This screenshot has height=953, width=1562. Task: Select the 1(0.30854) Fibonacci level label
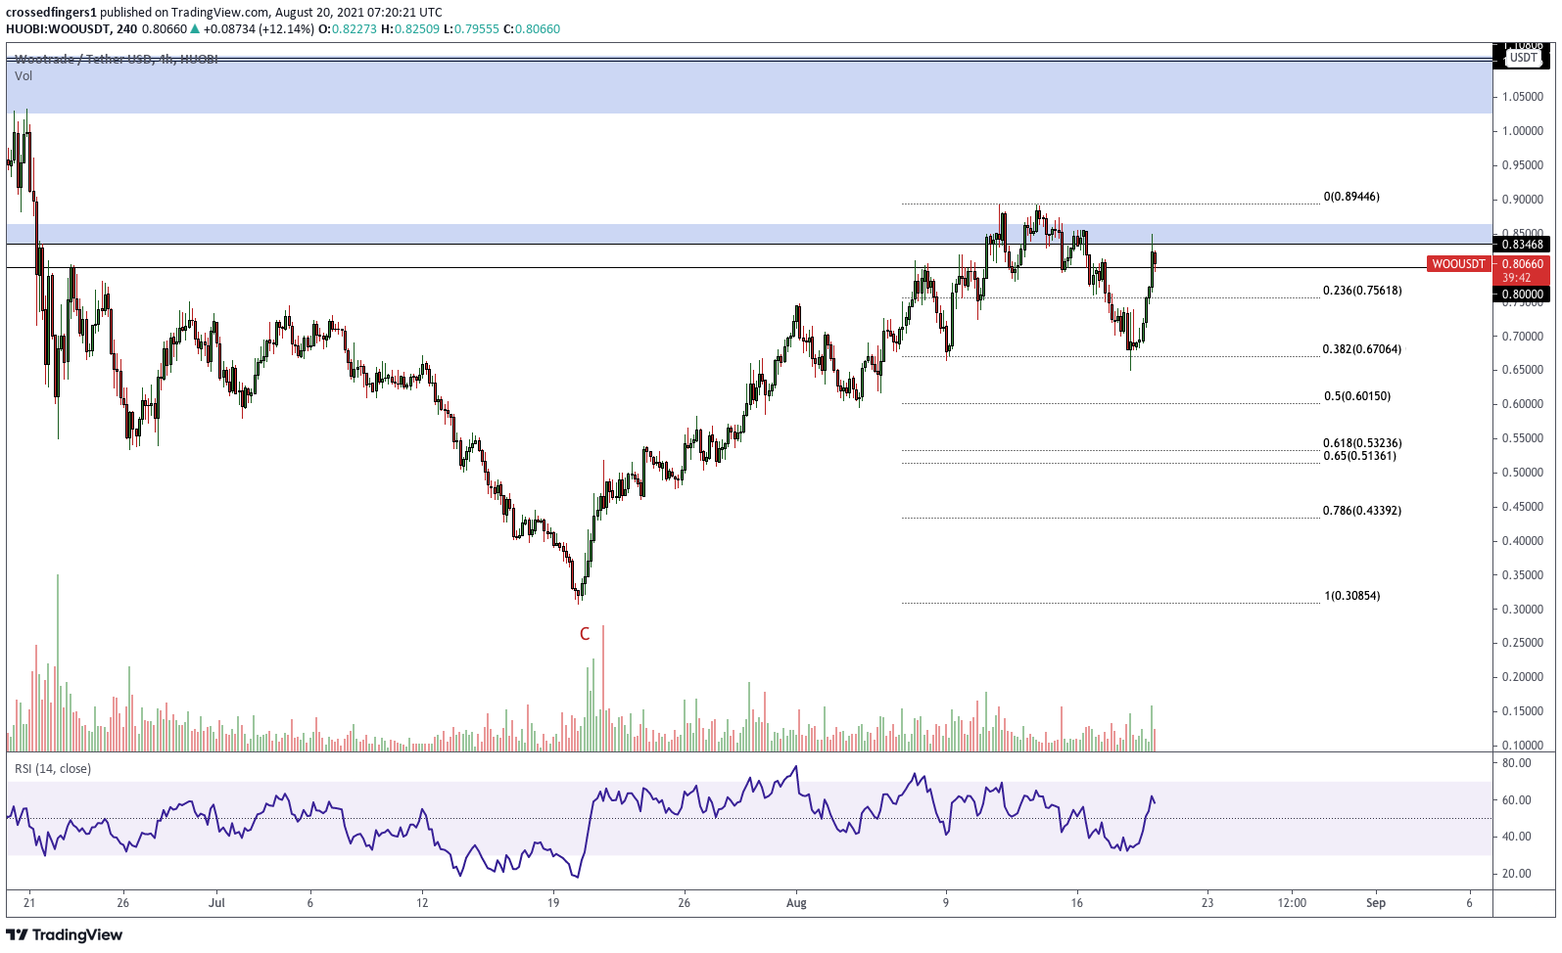(x=1352, y=596)
